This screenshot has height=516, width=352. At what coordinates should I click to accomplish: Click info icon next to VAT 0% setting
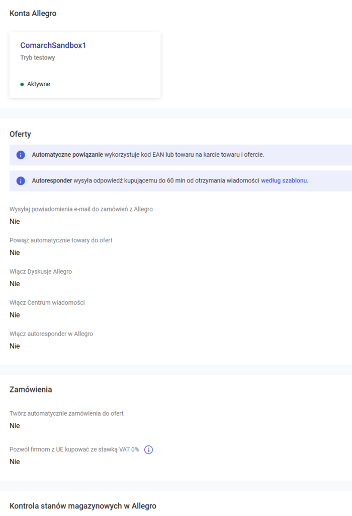coord(148,450)
